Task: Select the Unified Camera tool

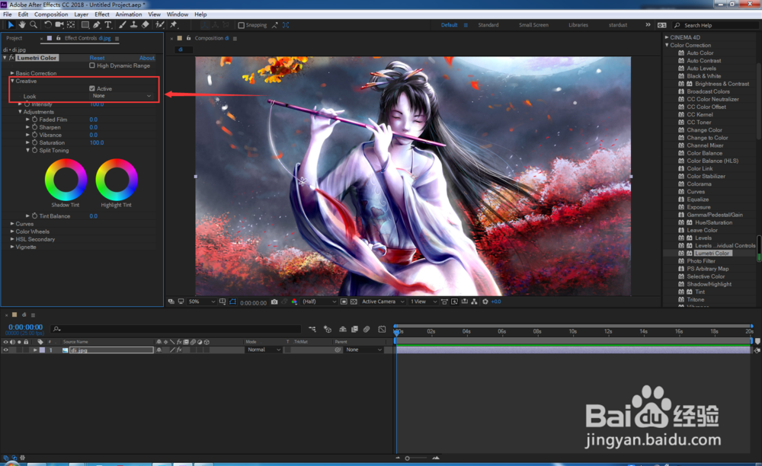Action: pyautogui.click(x=59, y=25)
